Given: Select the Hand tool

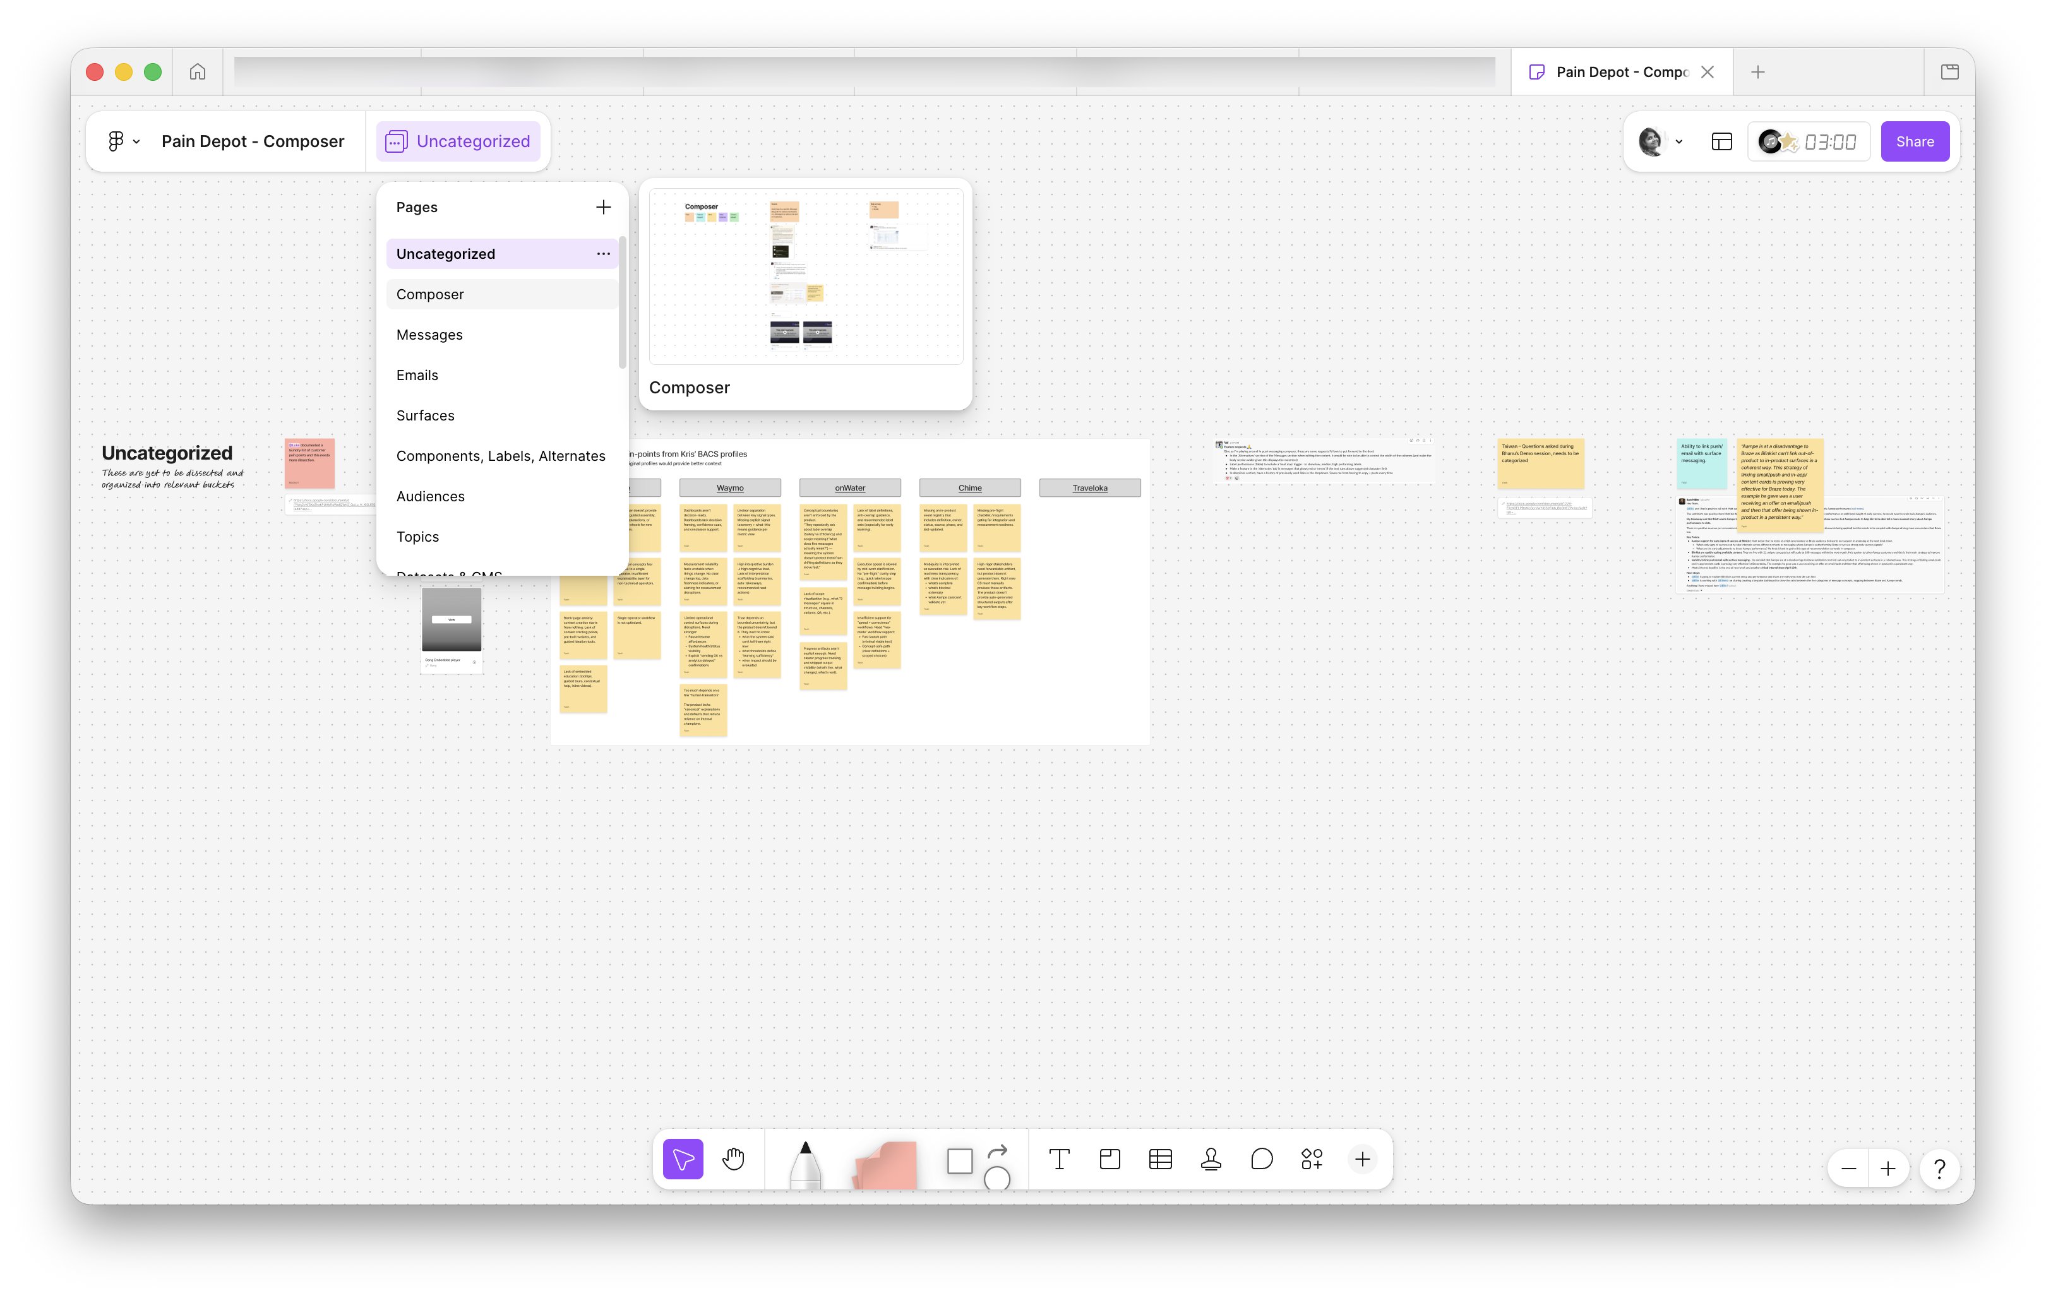Looking at the screenshot, I should (x=733, y=1158).
